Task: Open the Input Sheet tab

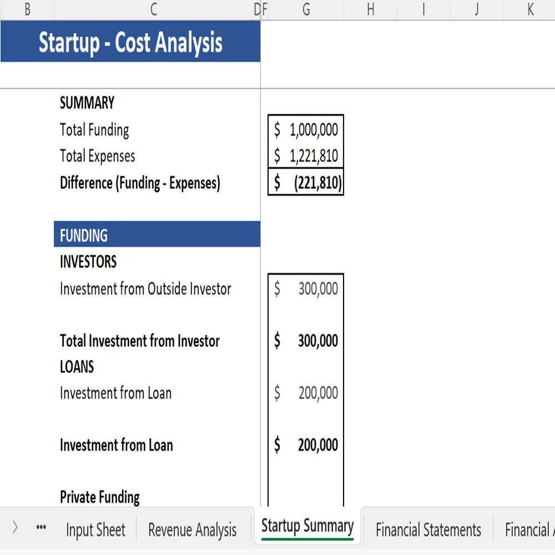Action: (95, 529)
